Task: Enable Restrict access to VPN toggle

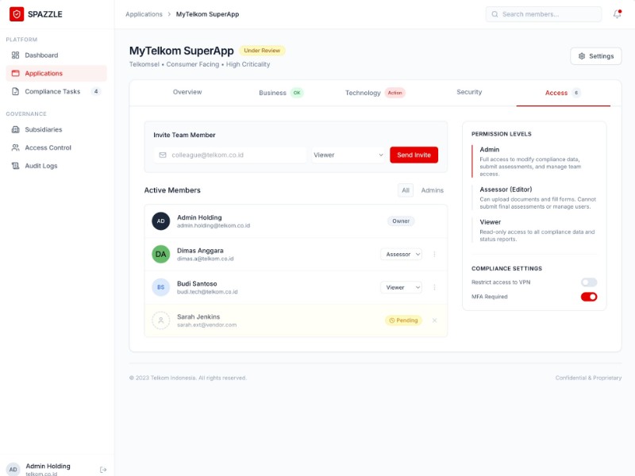Action: pos(588,282)
